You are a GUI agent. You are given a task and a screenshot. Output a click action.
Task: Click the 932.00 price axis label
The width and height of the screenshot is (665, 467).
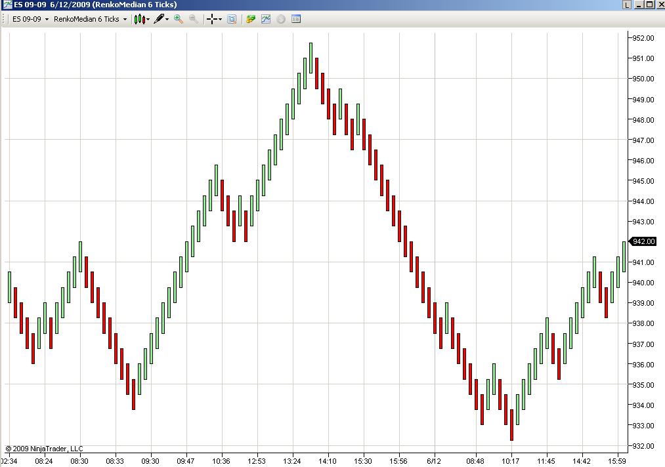[643, 446]
